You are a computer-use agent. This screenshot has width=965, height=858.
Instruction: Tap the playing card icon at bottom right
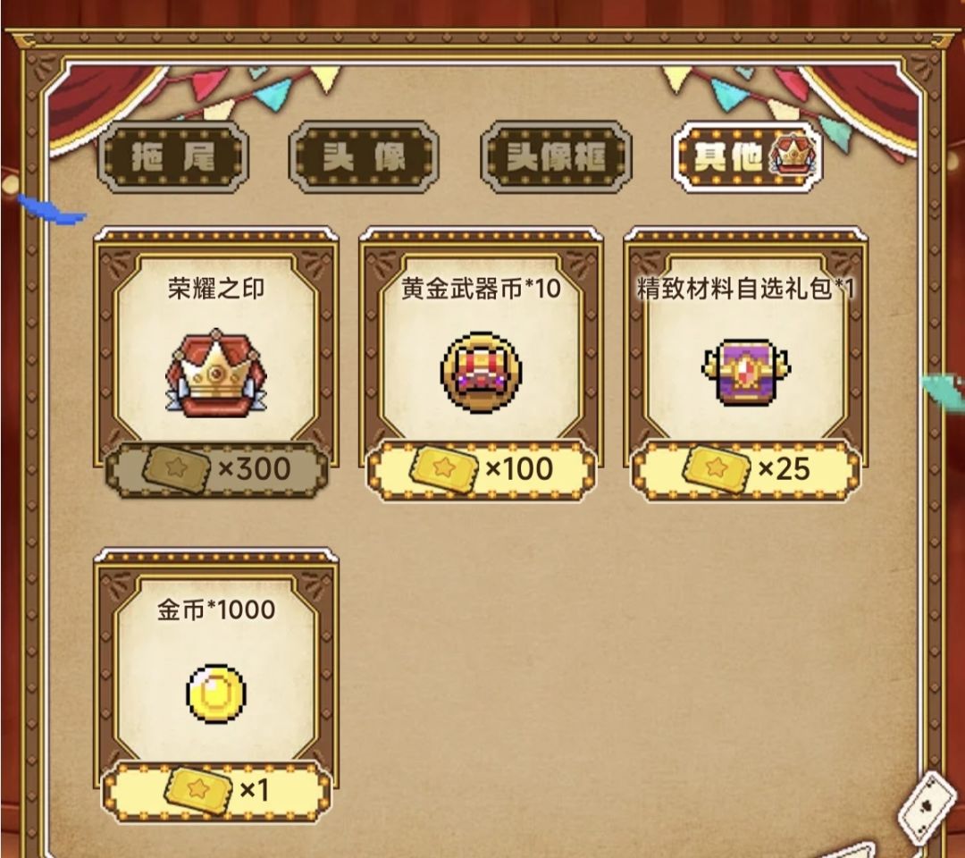coord(927,808)
